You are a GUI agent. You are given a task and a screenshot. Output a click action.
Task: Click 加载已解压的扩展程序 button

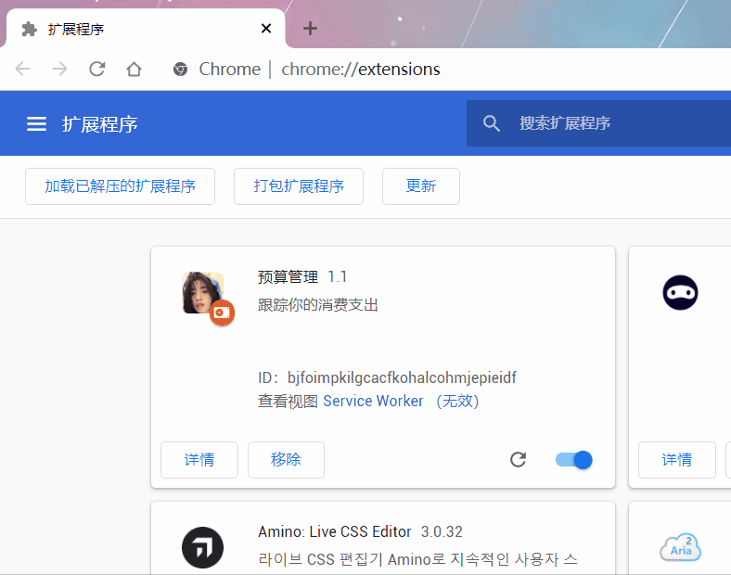pyautogui.click(x=120, y=186)
